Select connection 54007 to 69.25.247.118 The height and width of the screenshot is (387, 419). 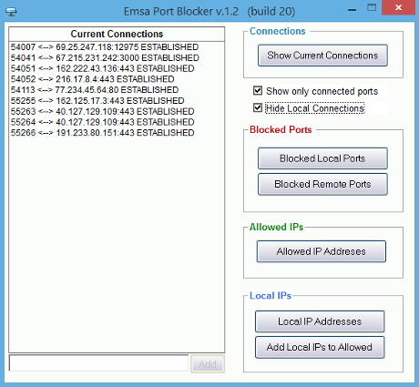105,47
